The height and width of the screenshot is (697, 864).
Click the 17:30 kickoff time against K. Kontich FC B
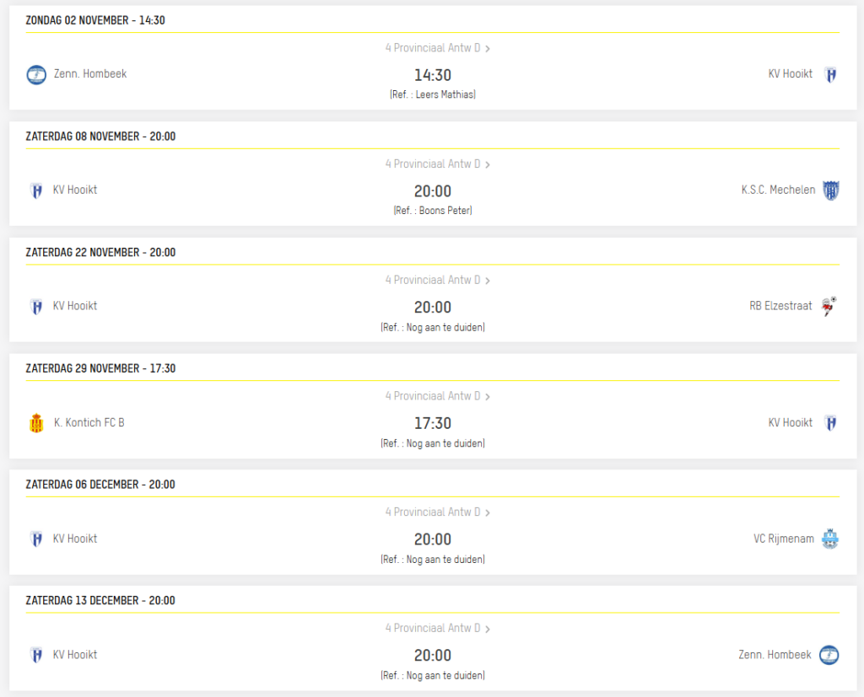coord(432,423)
